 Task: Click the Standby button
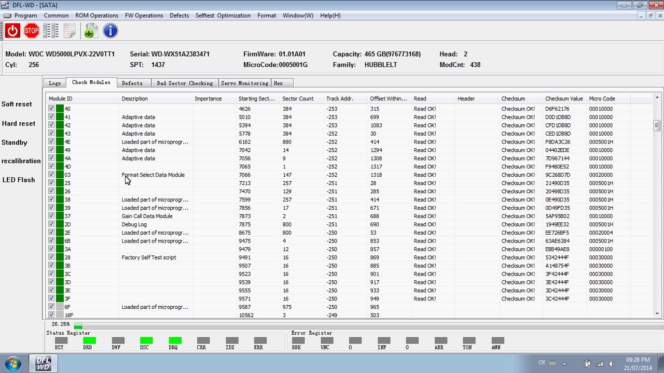tap(15, 142)
